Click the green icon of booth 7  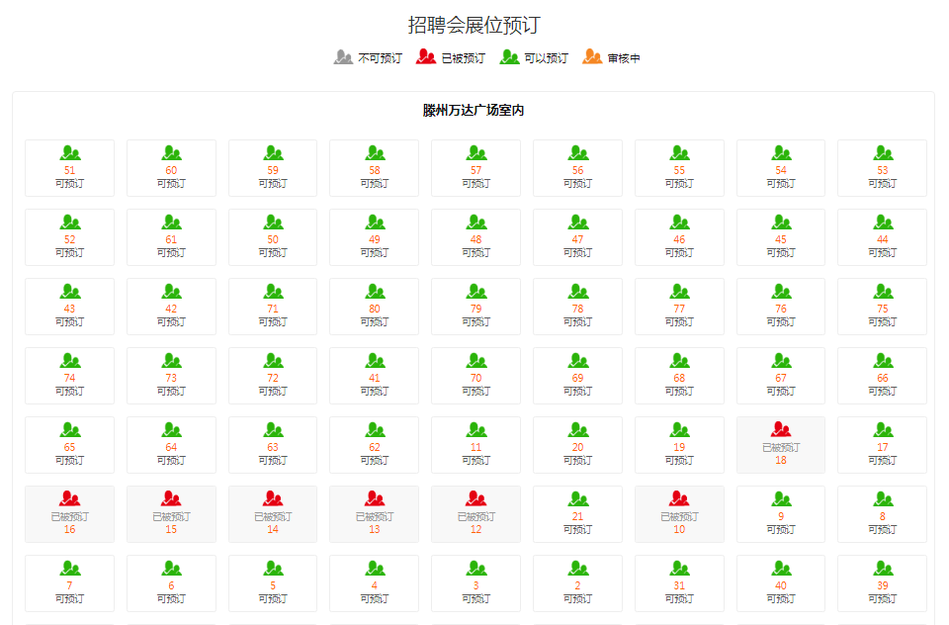70,568
